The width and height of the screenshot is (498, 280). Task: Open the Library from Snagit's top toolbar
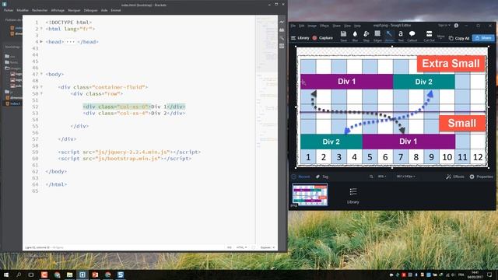(x=300, y=38)
